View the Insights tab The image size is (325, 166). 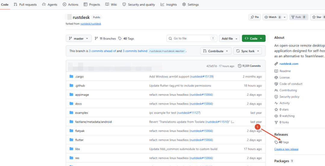point(169,5)
